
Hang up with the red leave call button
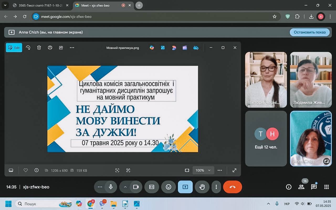point(232,187)
